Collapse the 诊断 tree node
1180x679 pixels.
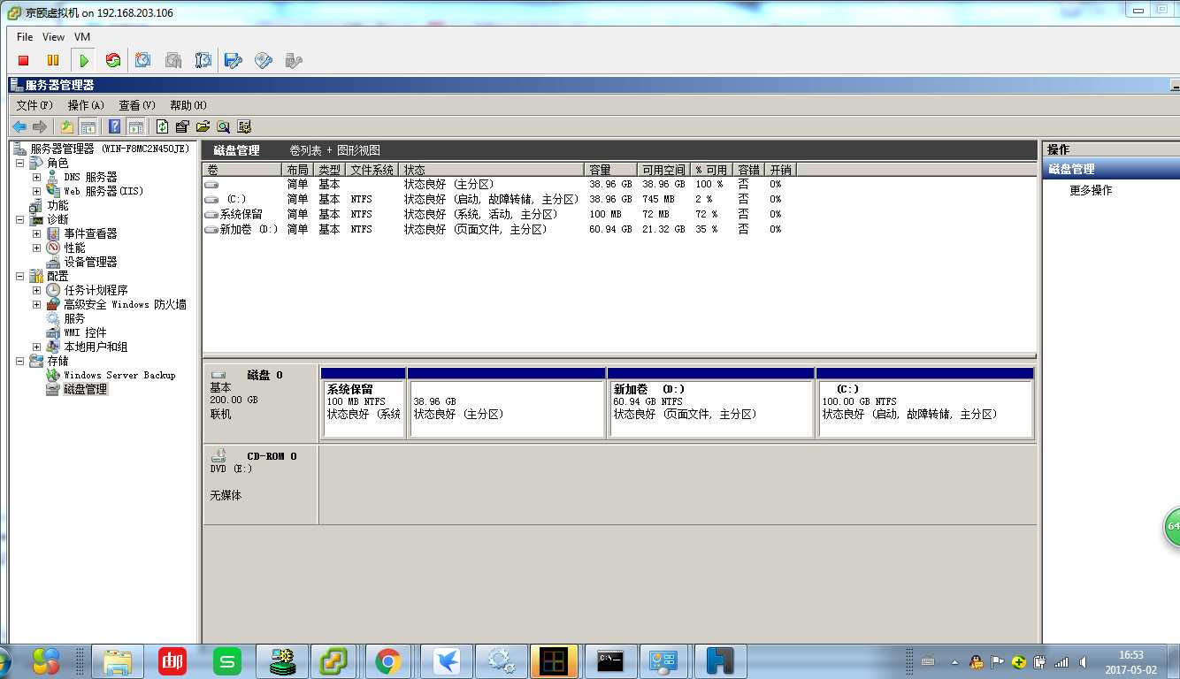point(19,219)
